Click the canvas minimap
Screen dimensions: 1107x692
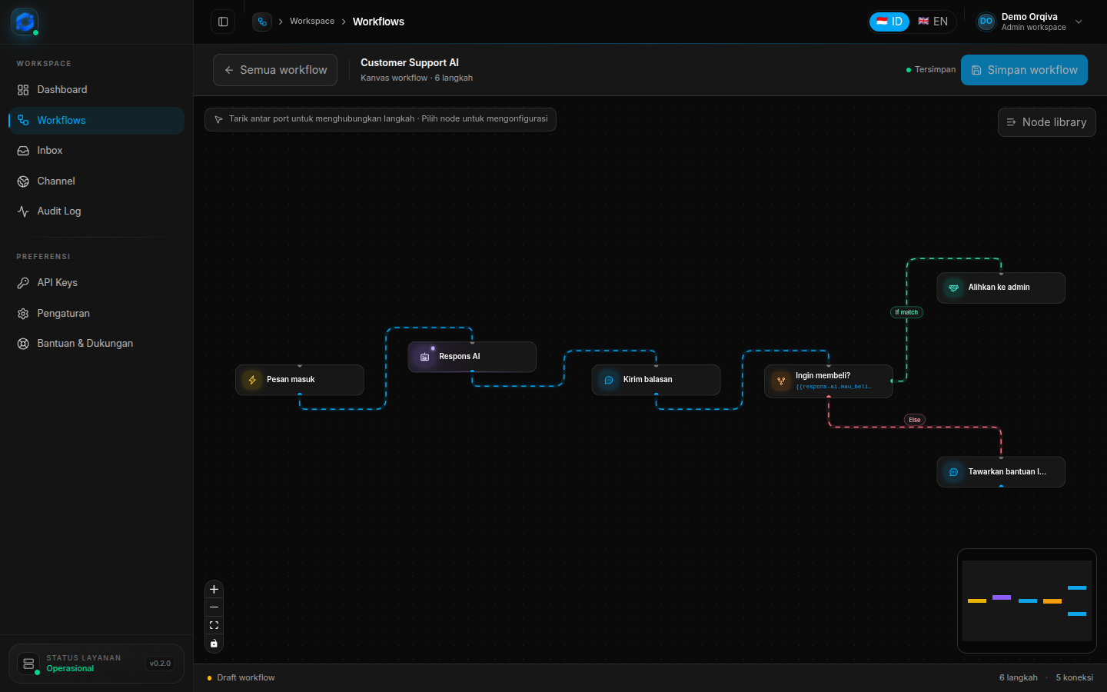[1027, 601]
